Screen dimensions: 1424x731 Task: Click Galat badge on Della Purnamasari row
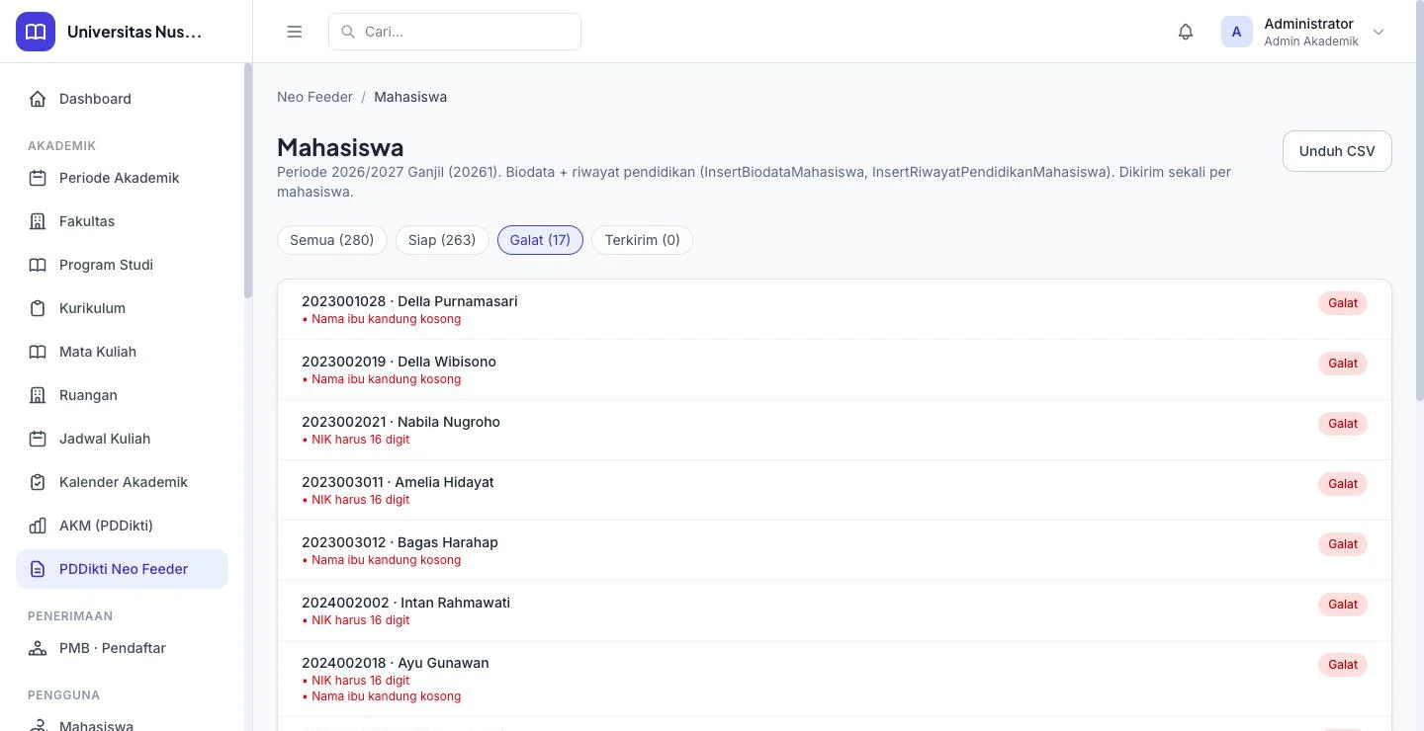[1343, 303]
